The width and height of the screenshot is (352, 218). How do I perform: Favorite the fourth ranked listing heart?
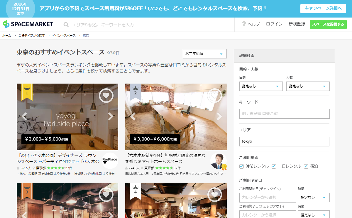(x=214, y=195)
